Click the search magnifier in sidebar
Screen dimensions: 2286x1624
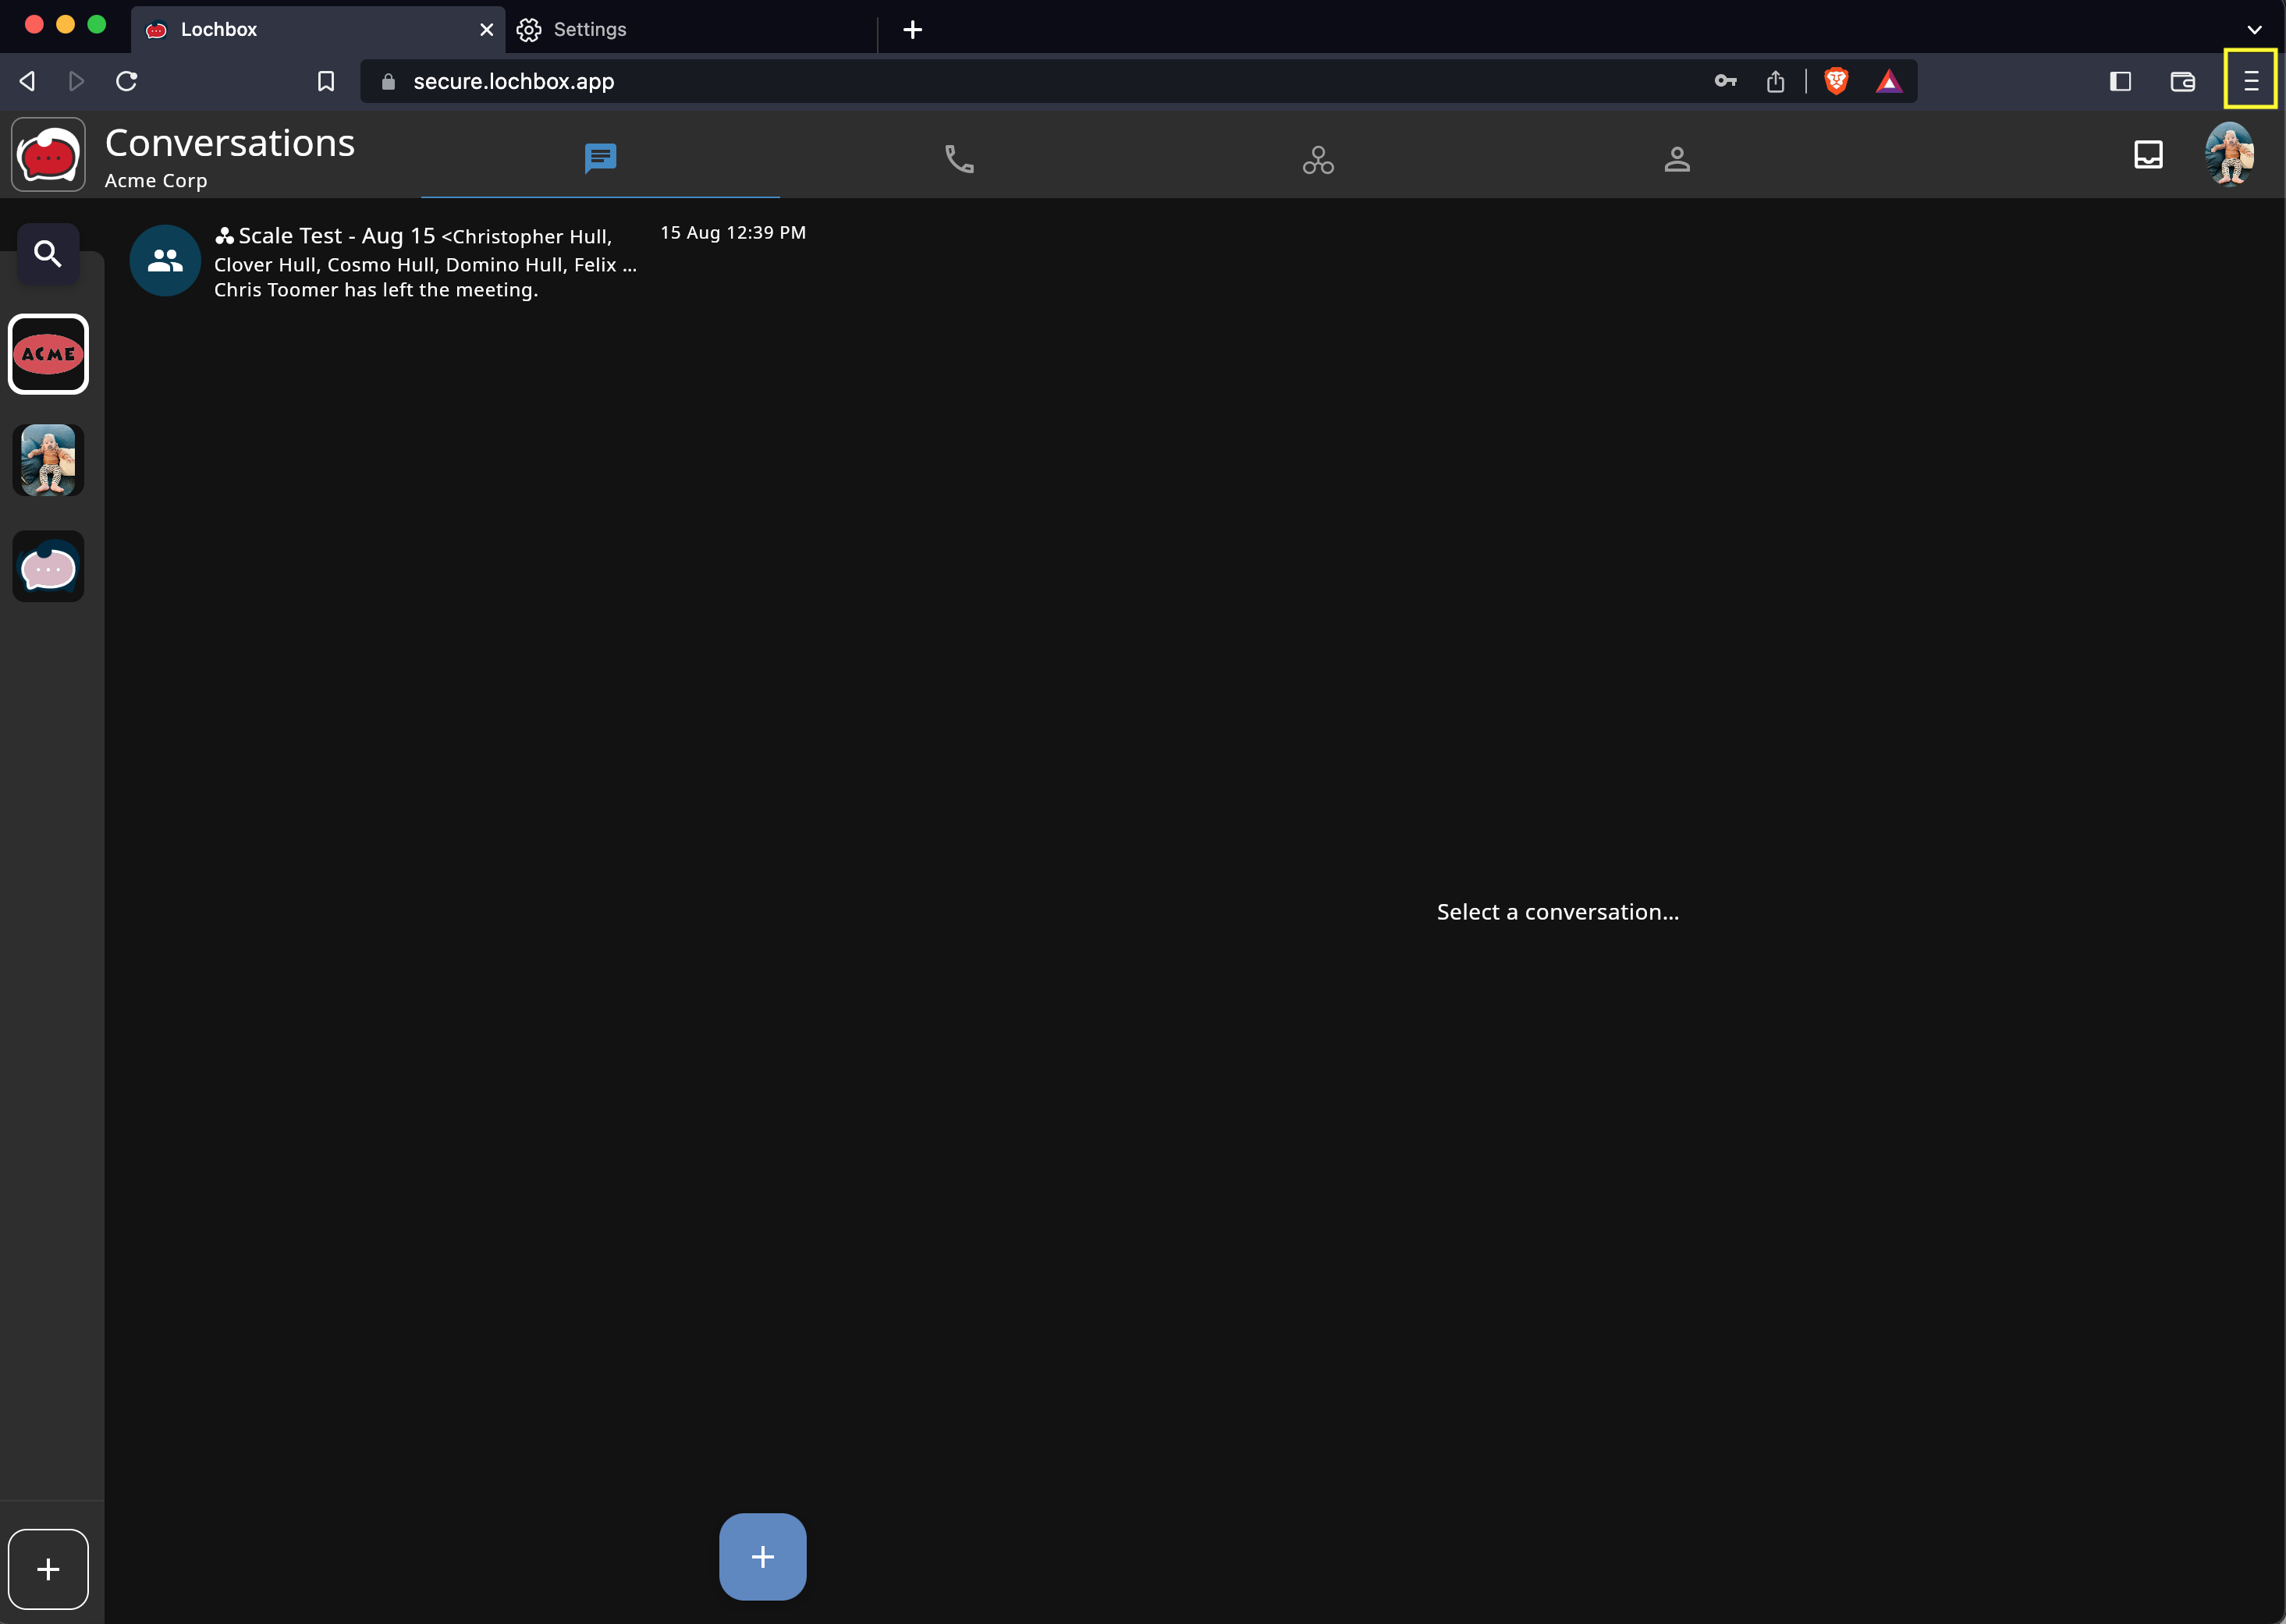[x=48, y=254]
